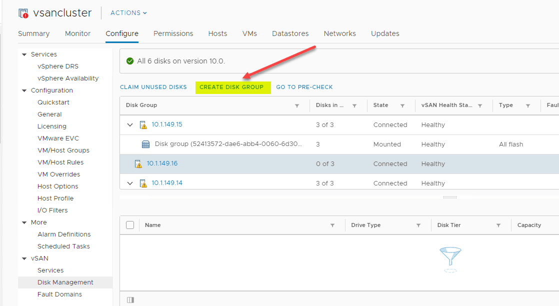This screenshot has height=306, width=559.
Task: Filter the State column
Action: click(402, 105)
